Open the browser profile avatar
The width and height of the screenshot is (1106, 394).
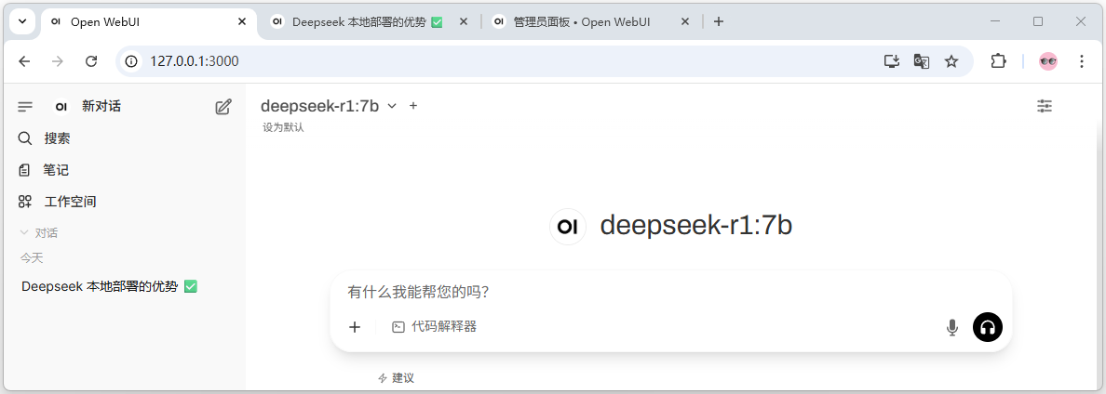click(1048, 61)
